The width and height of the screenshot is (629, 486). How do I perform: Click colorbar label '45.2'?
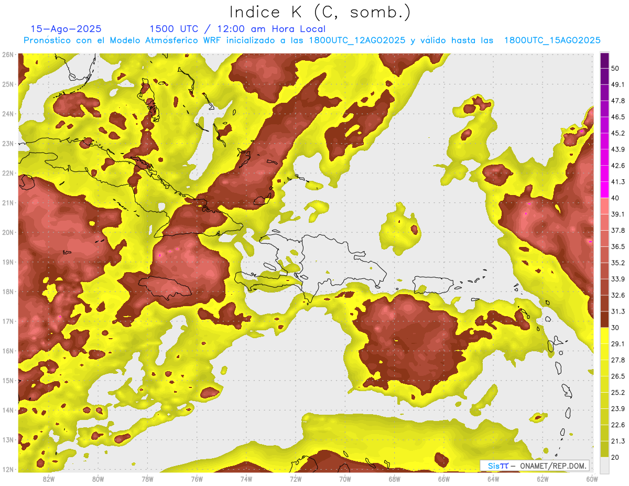pyautogui.click(x=617, y=133)
